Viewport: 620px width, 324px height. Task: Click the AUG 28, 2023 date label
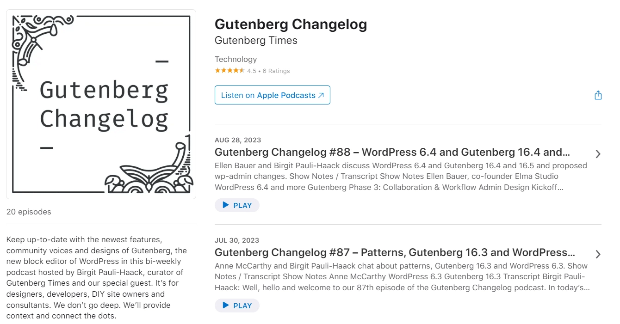click(x=237, y=140)
